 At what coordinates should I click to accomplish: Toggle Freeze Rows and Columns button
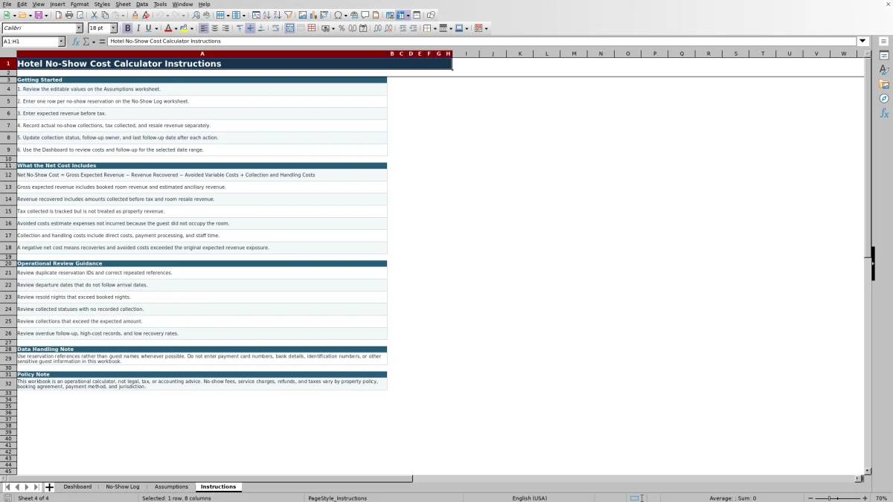[x=400, y=15]
